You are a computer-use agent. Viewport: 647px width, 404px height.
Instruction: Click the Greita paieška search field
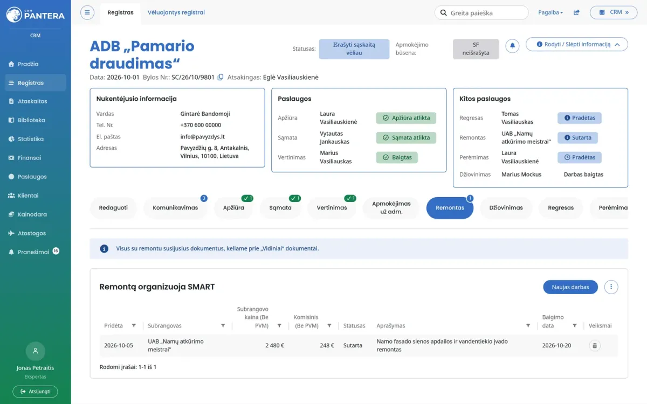tap(481, 12)
